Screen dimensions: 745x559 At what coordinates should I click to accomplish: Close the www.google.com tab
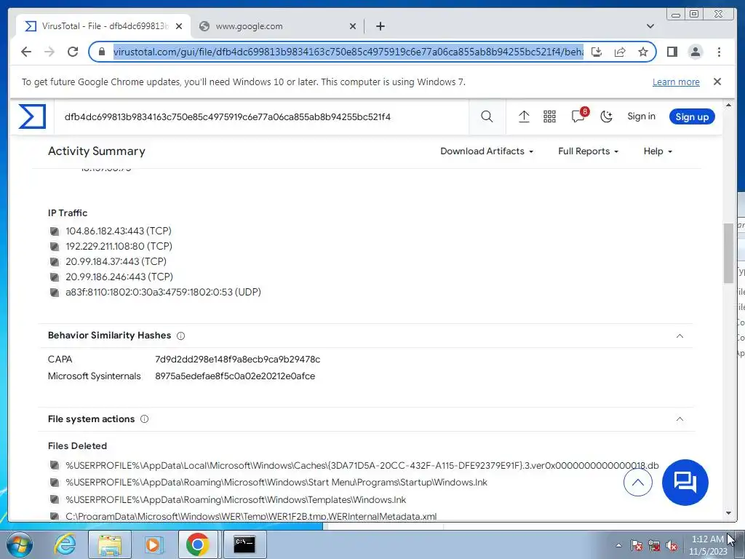click(353, 26)
